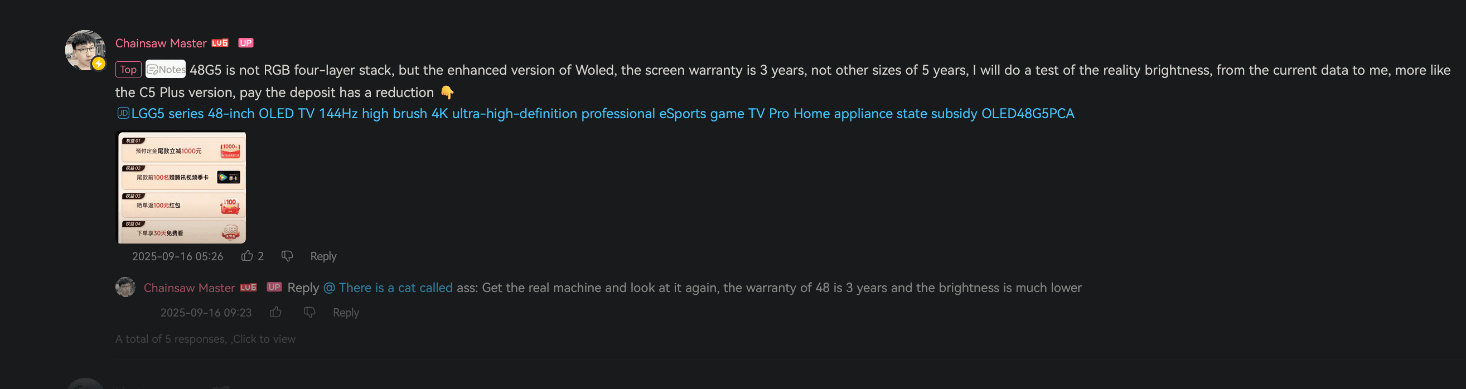Image resolution: width=1466 pixels, height=389 pixels.
Task: Open Chainsaw Master username in the reply
Action: coord(189,288)
